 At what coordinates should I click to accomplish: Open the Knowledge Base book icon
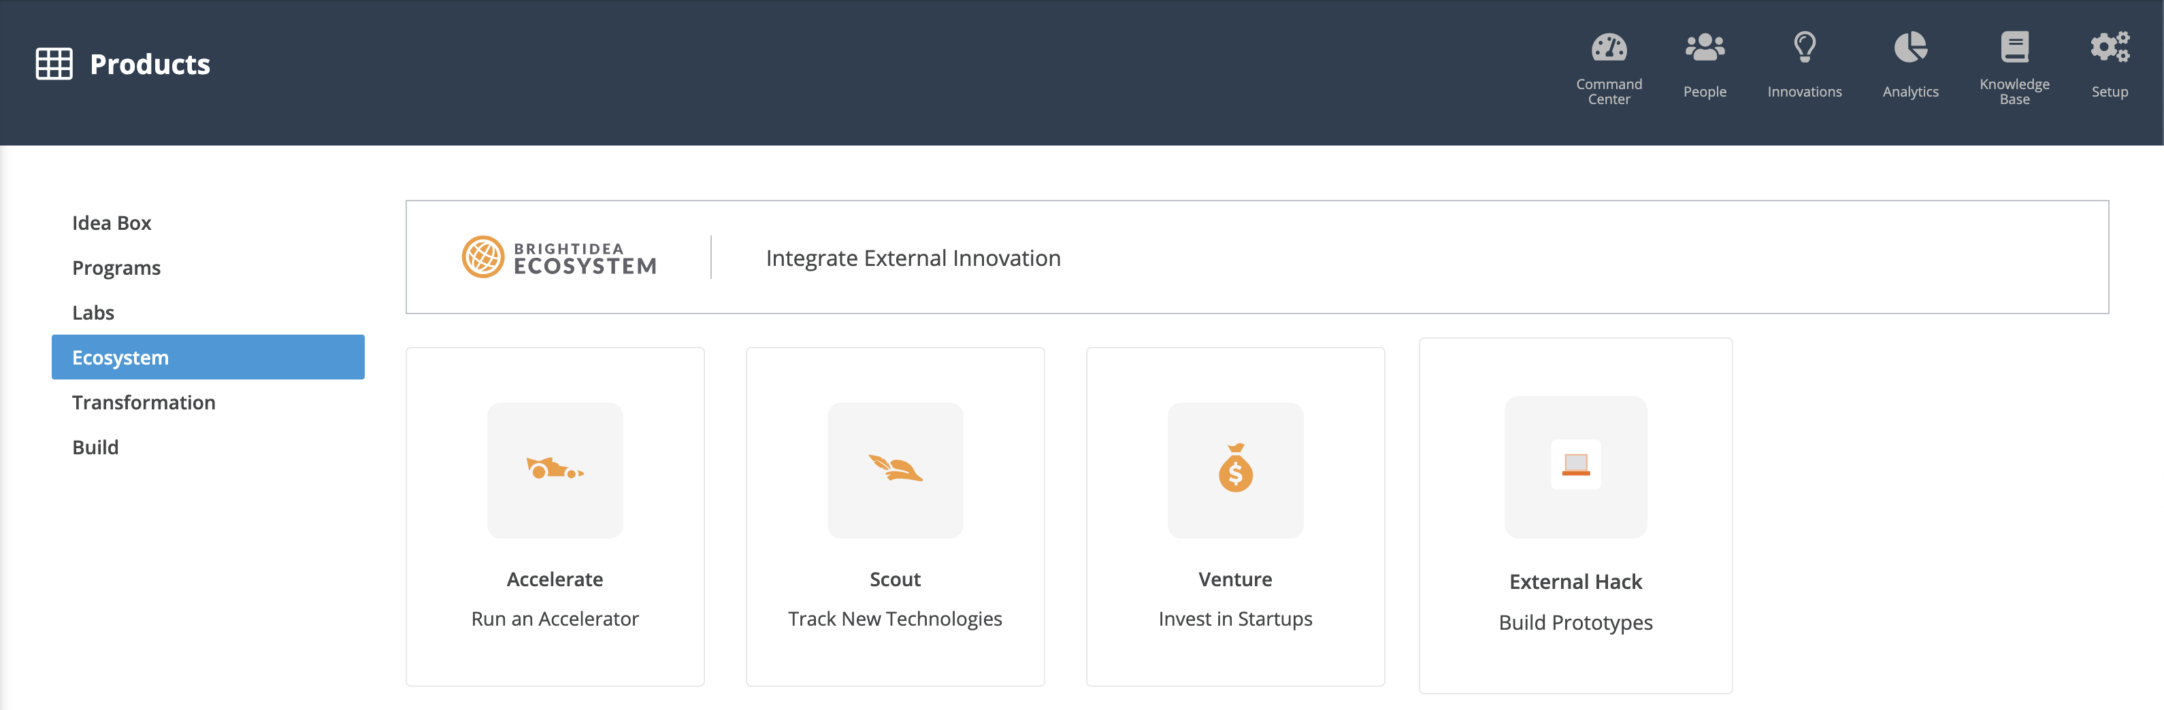[x=2014, y=47]
